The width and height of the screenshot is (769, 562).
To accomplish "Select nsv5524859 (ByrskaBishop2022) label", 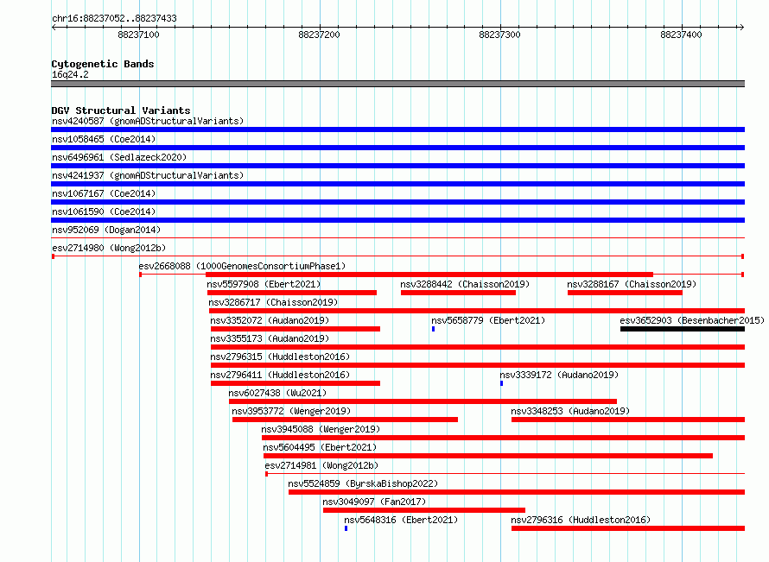I will click(x=363, y=483).
